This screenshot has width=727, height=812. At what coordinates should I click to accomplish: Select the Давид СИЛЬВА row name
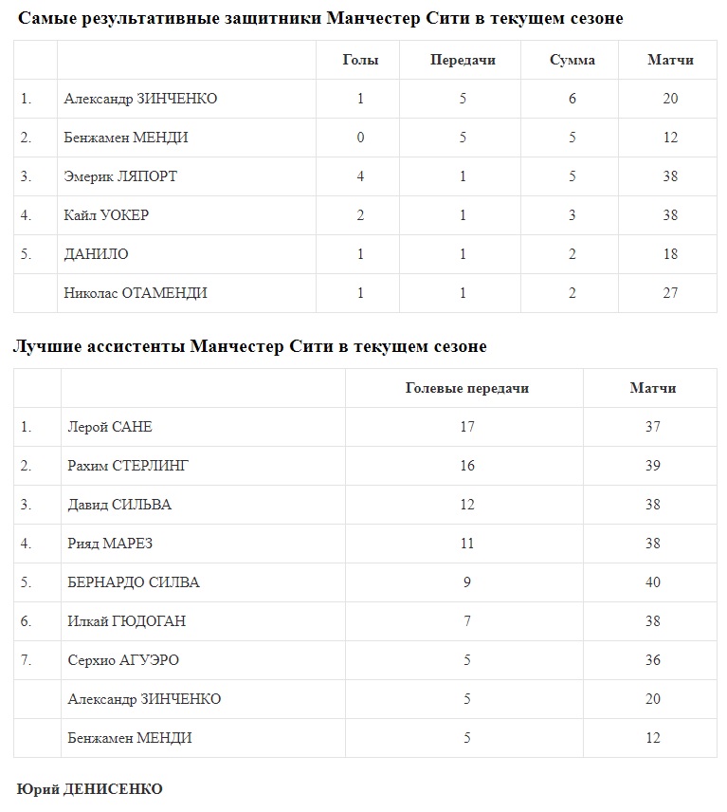[x=119, y=505]
